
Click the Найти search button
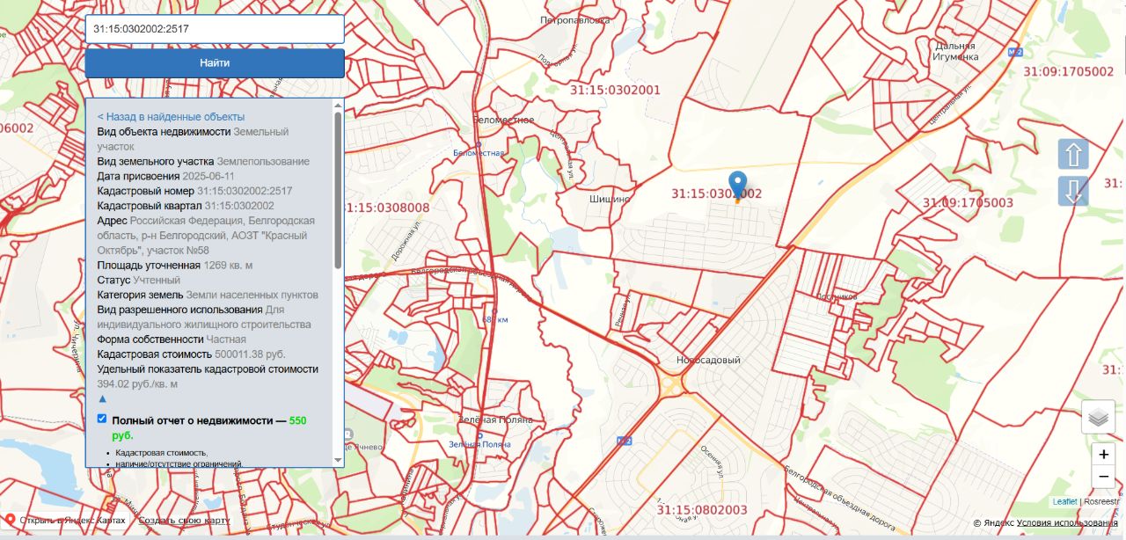click(x=215, y=63)
